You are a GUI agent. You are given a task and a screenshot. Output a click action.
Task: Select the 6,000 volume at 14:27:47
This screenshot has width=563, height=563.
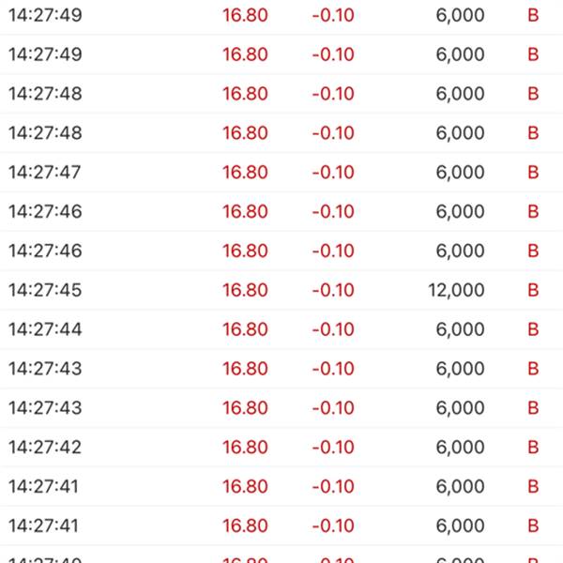460,173
